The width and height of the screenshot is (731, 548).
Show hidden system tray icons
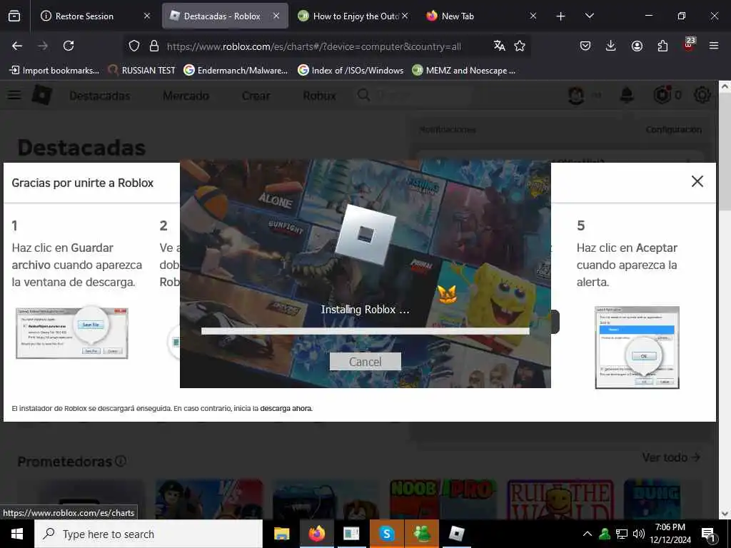coord(588,534)
